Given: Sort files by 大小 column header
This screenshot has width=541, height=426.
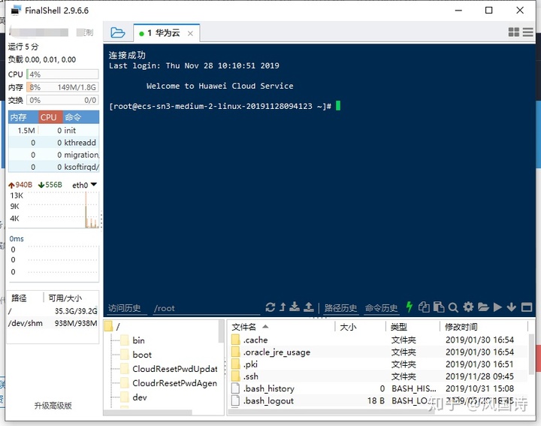Looking at the screenshot, I should [x=360, y=327].
